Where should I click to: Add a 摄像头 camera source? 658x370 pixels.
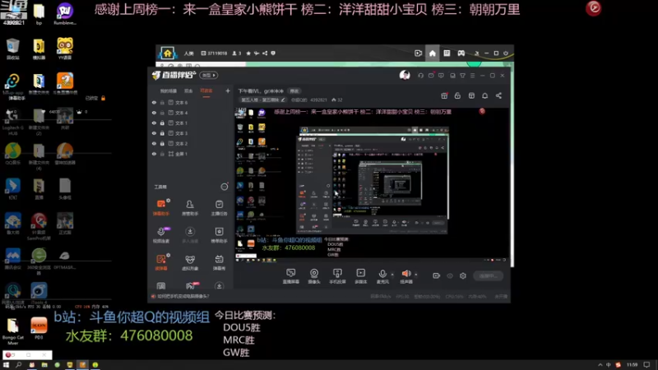click(314, 276)
